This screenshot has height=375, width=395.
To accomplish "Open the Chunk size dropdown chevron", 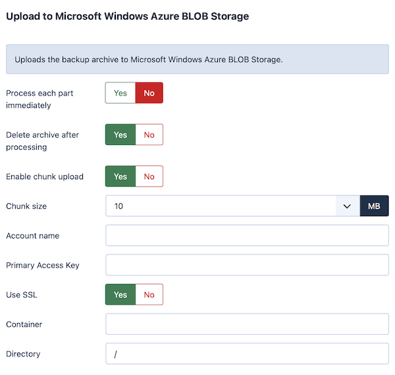I will click(x=347, y=206).
